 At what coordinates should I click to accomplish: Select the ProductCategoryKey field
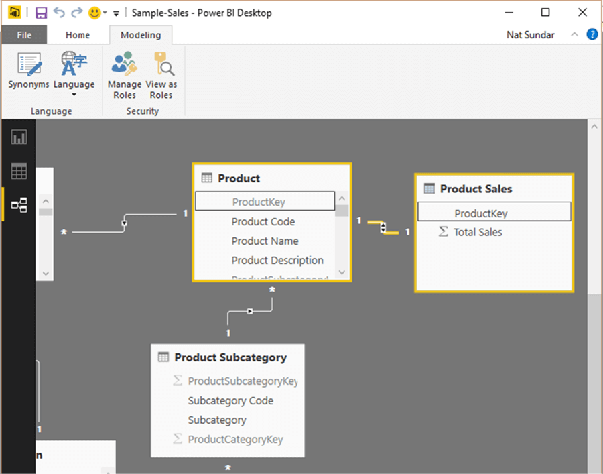(235, 440)
